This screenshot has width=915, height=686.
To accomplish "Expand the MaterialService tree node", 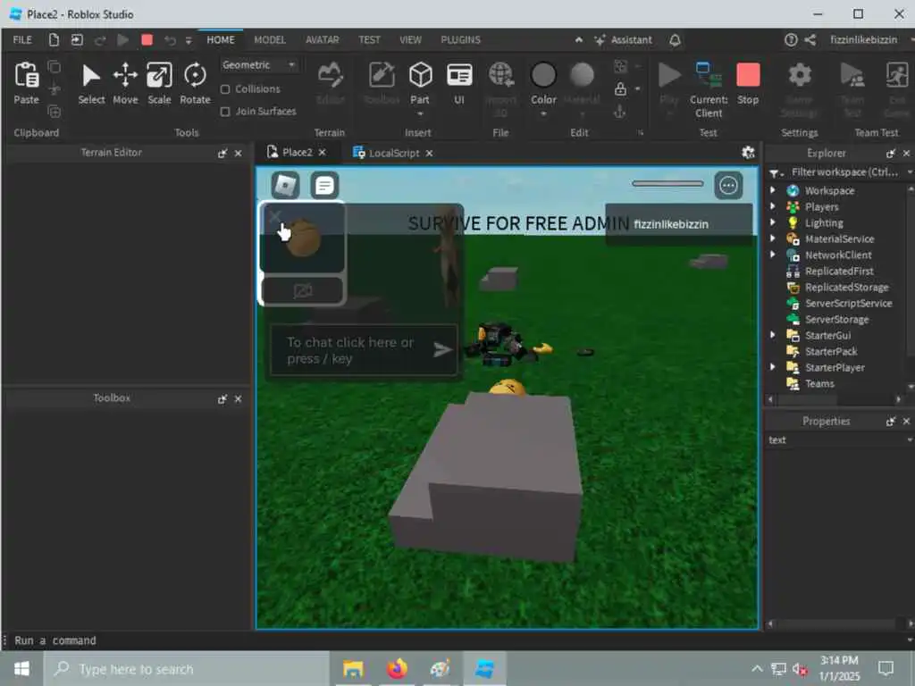I will click(x=773, y=238).
